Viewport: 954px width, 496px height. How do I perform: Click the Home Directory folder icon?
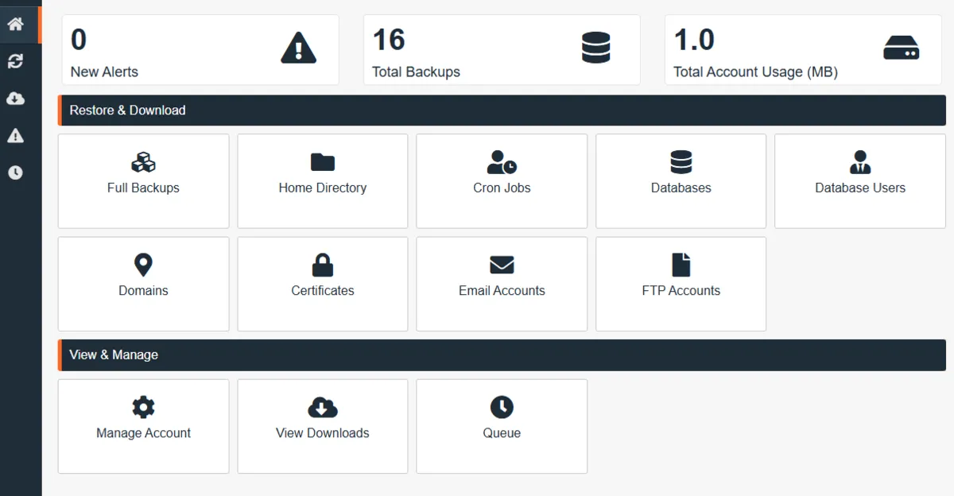[323, 162]
